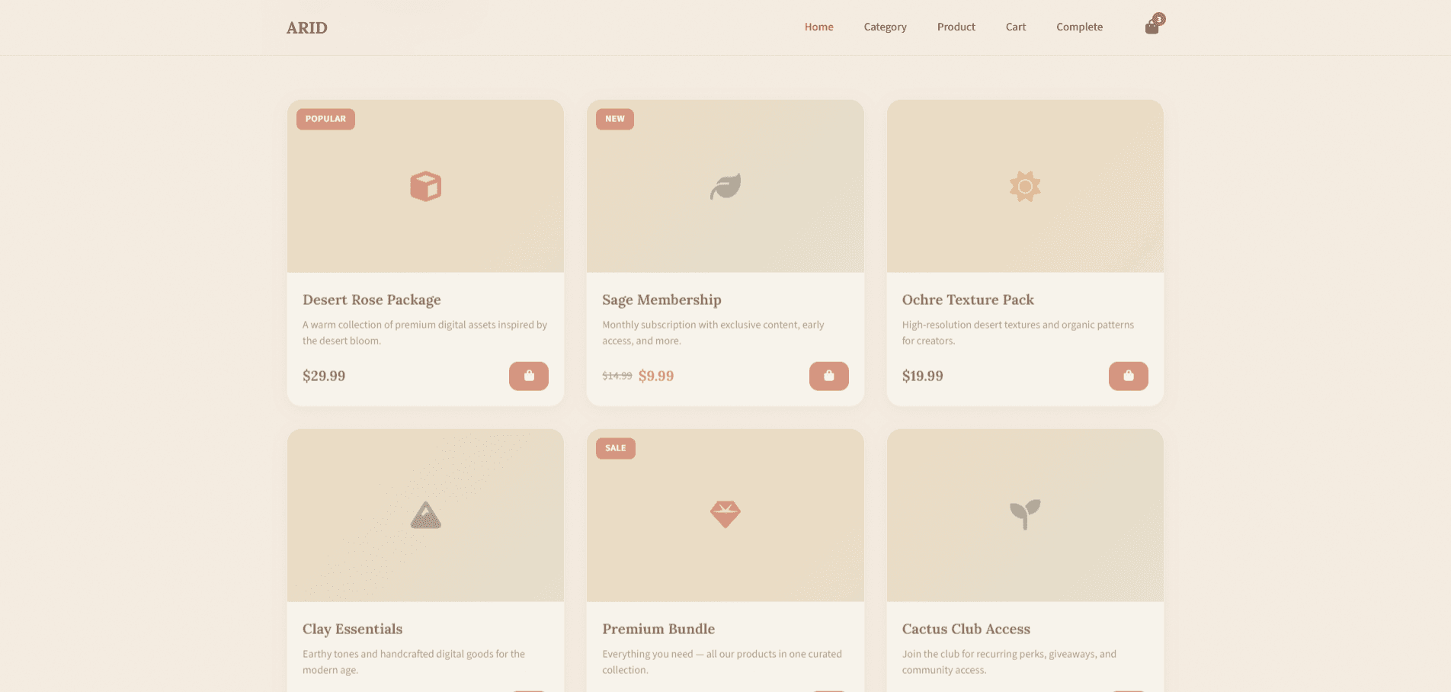This screenshot has width=1451, height=692.
Task: Click the SALE badge on Premium Bundle
Action: click(x=616, y=448)
